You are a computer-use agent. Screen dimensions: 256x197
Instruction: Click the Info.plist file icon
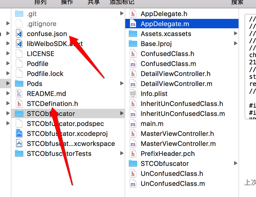click(x=133, y=94)
